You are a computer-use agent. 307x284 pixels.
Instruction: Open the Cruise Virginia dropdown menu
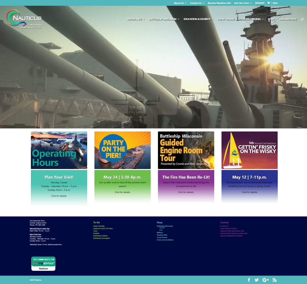[x=253, y=19]
